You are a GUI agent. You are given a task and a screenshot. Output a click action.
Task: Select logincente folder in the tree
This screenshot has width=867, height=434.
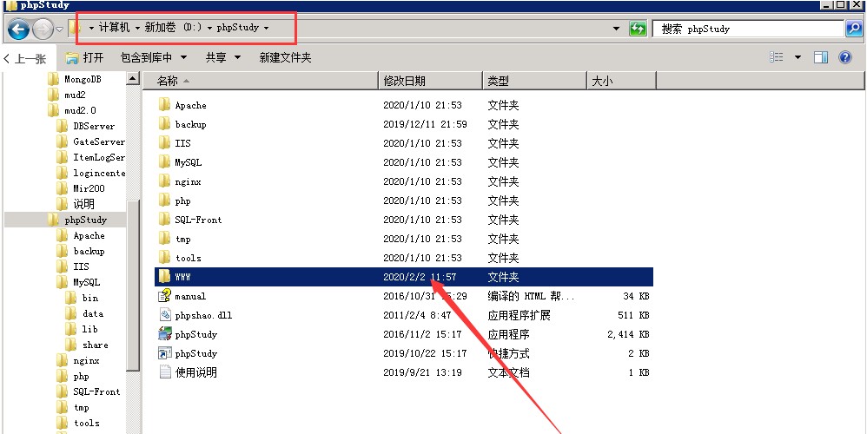(99, 173)
